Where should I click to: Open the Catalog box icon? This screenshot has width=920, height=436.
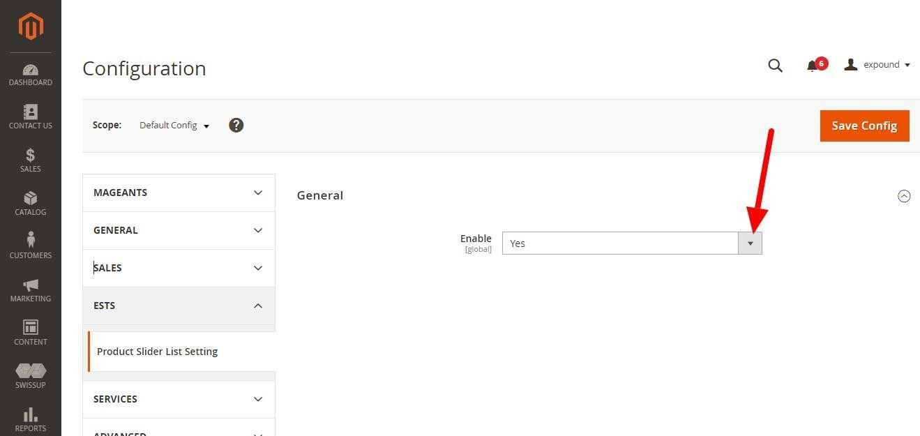[31, 204]
